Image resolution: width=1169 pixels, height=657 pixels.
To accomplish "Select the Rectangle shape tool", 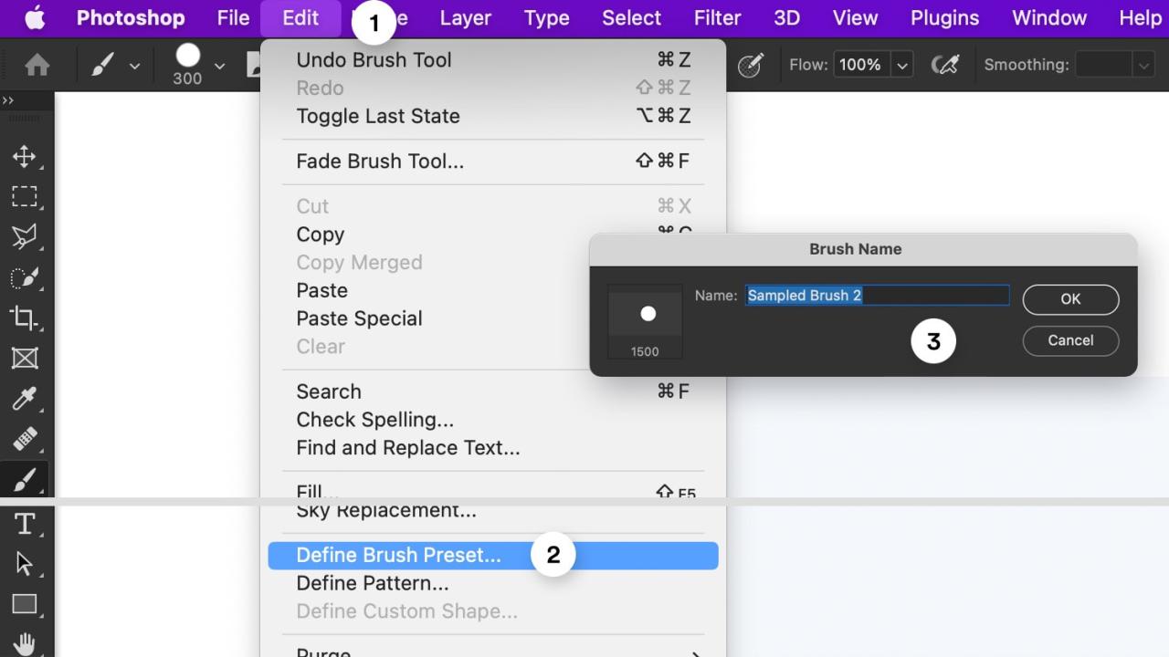I will tap(25, 604).
